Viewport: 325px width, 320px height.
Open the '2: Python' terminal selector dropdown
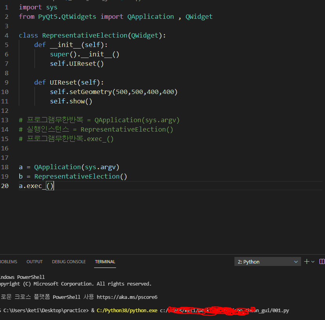pos(267,262)
